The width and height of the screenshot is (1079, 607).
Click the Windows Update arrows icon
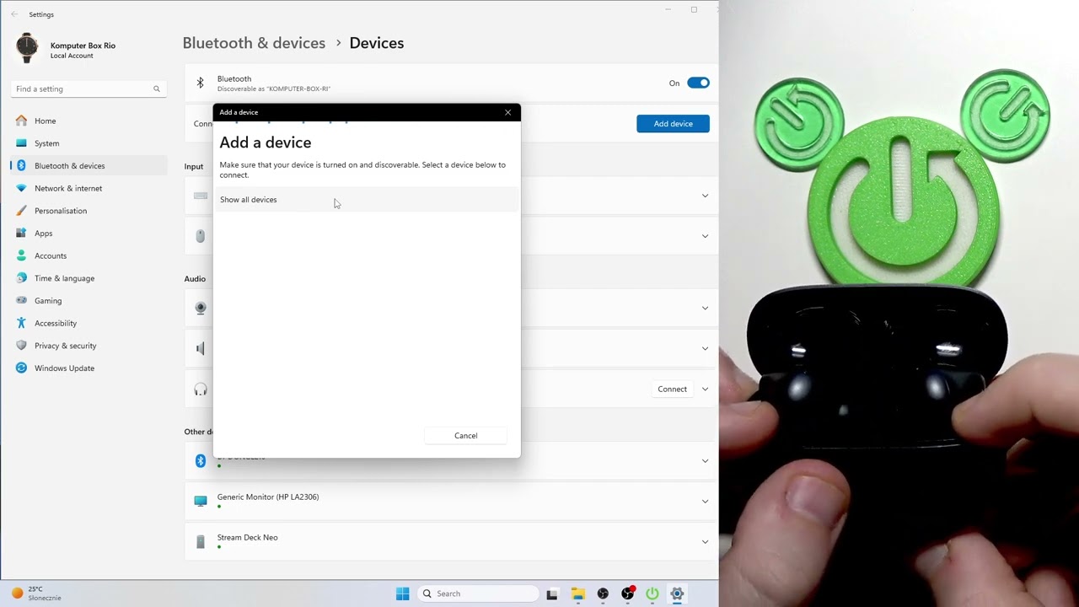pos(21,368)
